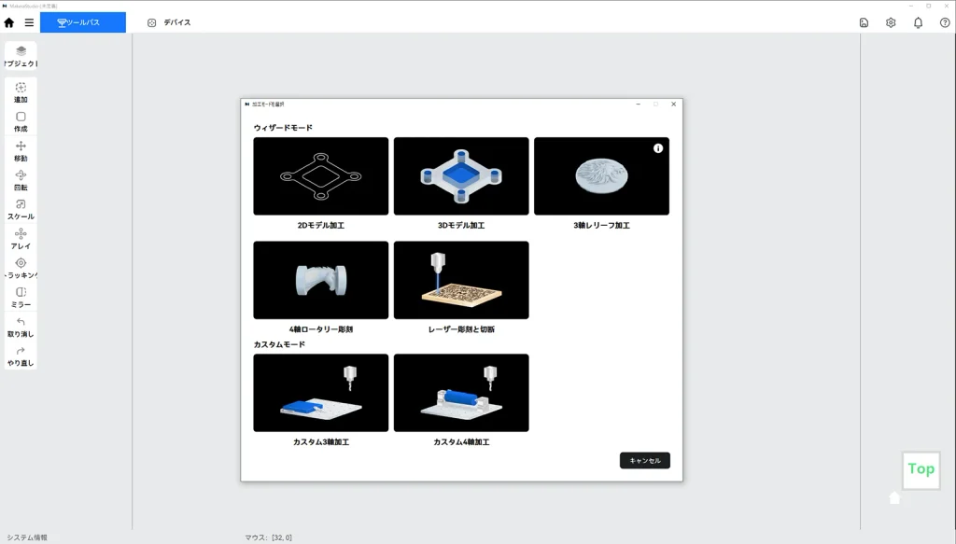Switch to the デバイス tab

[169, 22]
